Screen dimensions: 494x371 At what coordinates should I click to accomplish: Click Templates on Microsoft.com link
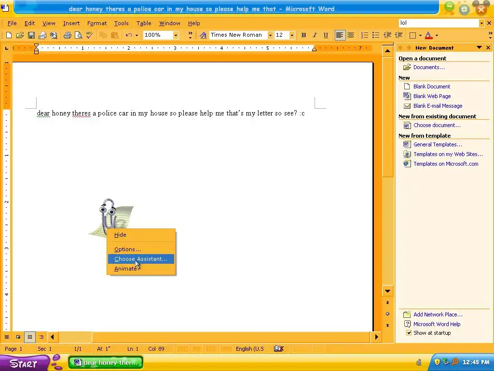click(x=446, y=164)
